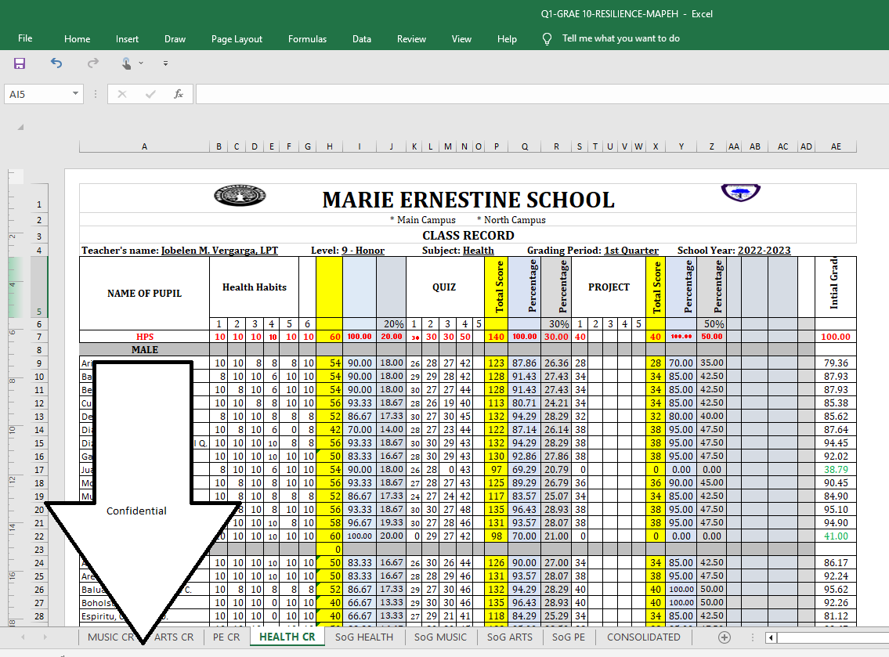Select row 17 header
This screenshot has height=657, width=889.
click(x=39, y=470)
